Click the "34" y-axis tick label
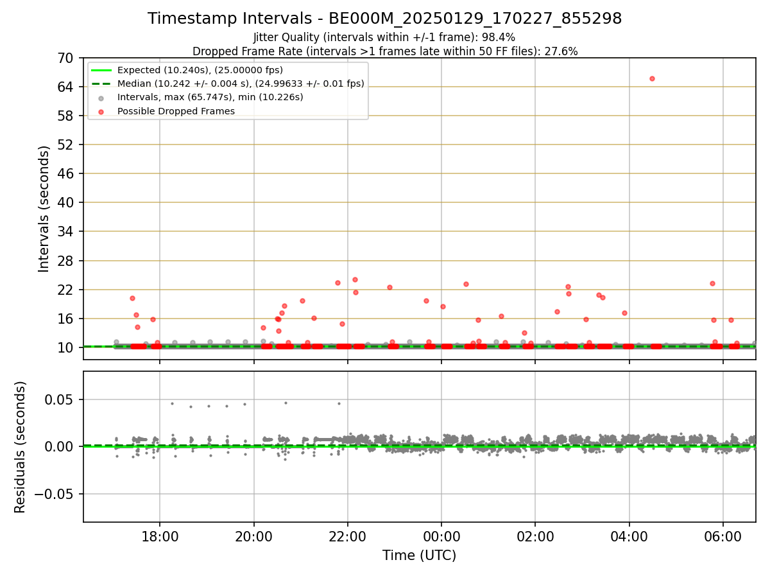Viewport: 770px width, 578px height. pos(65,232)
